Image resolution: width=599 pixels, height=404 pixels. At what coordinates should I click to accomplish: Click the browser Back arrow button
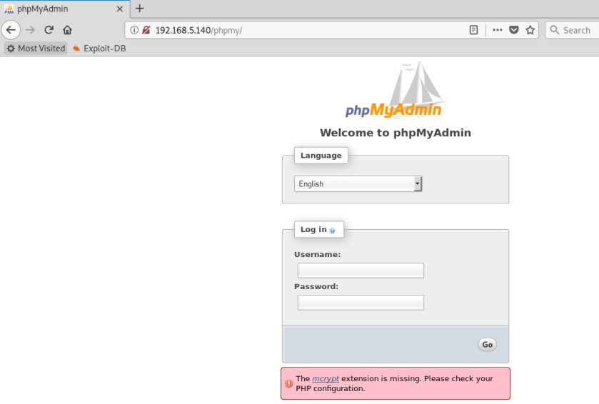pos(11,30)
